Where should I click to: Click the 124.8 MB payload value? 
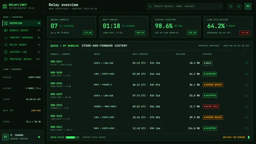pyautogui.click(x=194, y=128)
